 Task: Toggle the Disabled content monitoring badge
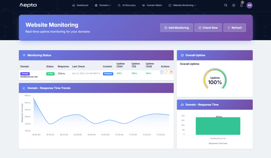click(108, 74)
